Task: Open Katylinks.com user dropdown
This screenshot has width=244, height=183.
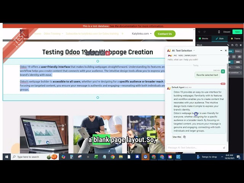Action: [x=141, y=34]
